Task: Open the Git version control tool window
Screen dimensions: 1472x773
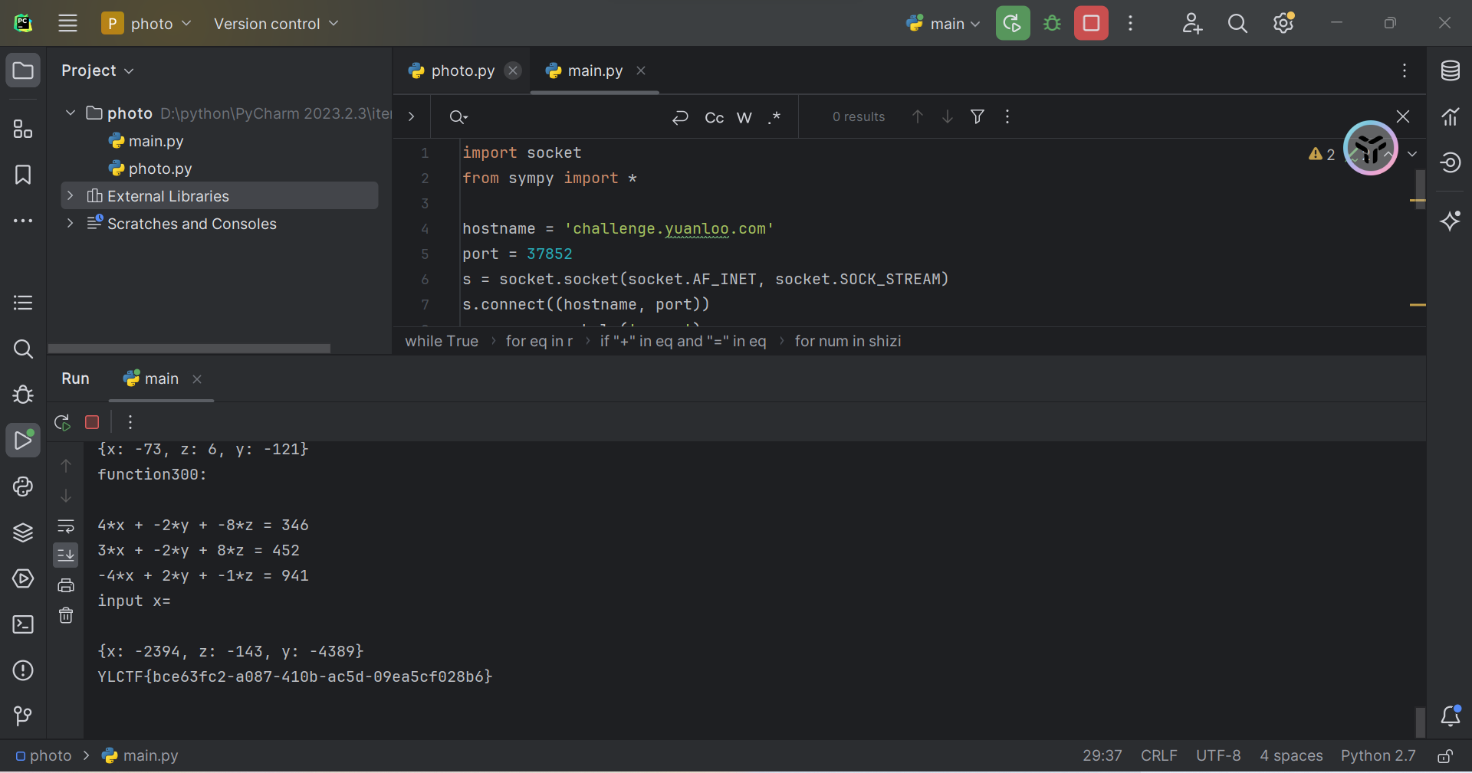Action: [x=23, y=716]
